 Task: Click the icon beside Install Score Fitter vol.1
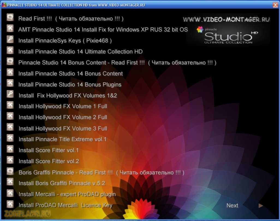tap(10, 149)
